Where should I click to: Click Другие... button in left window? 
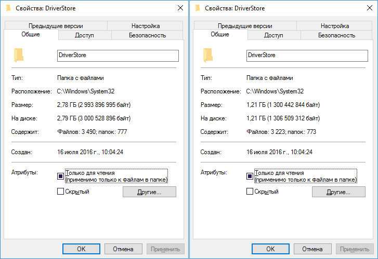[x=149, y=192]
